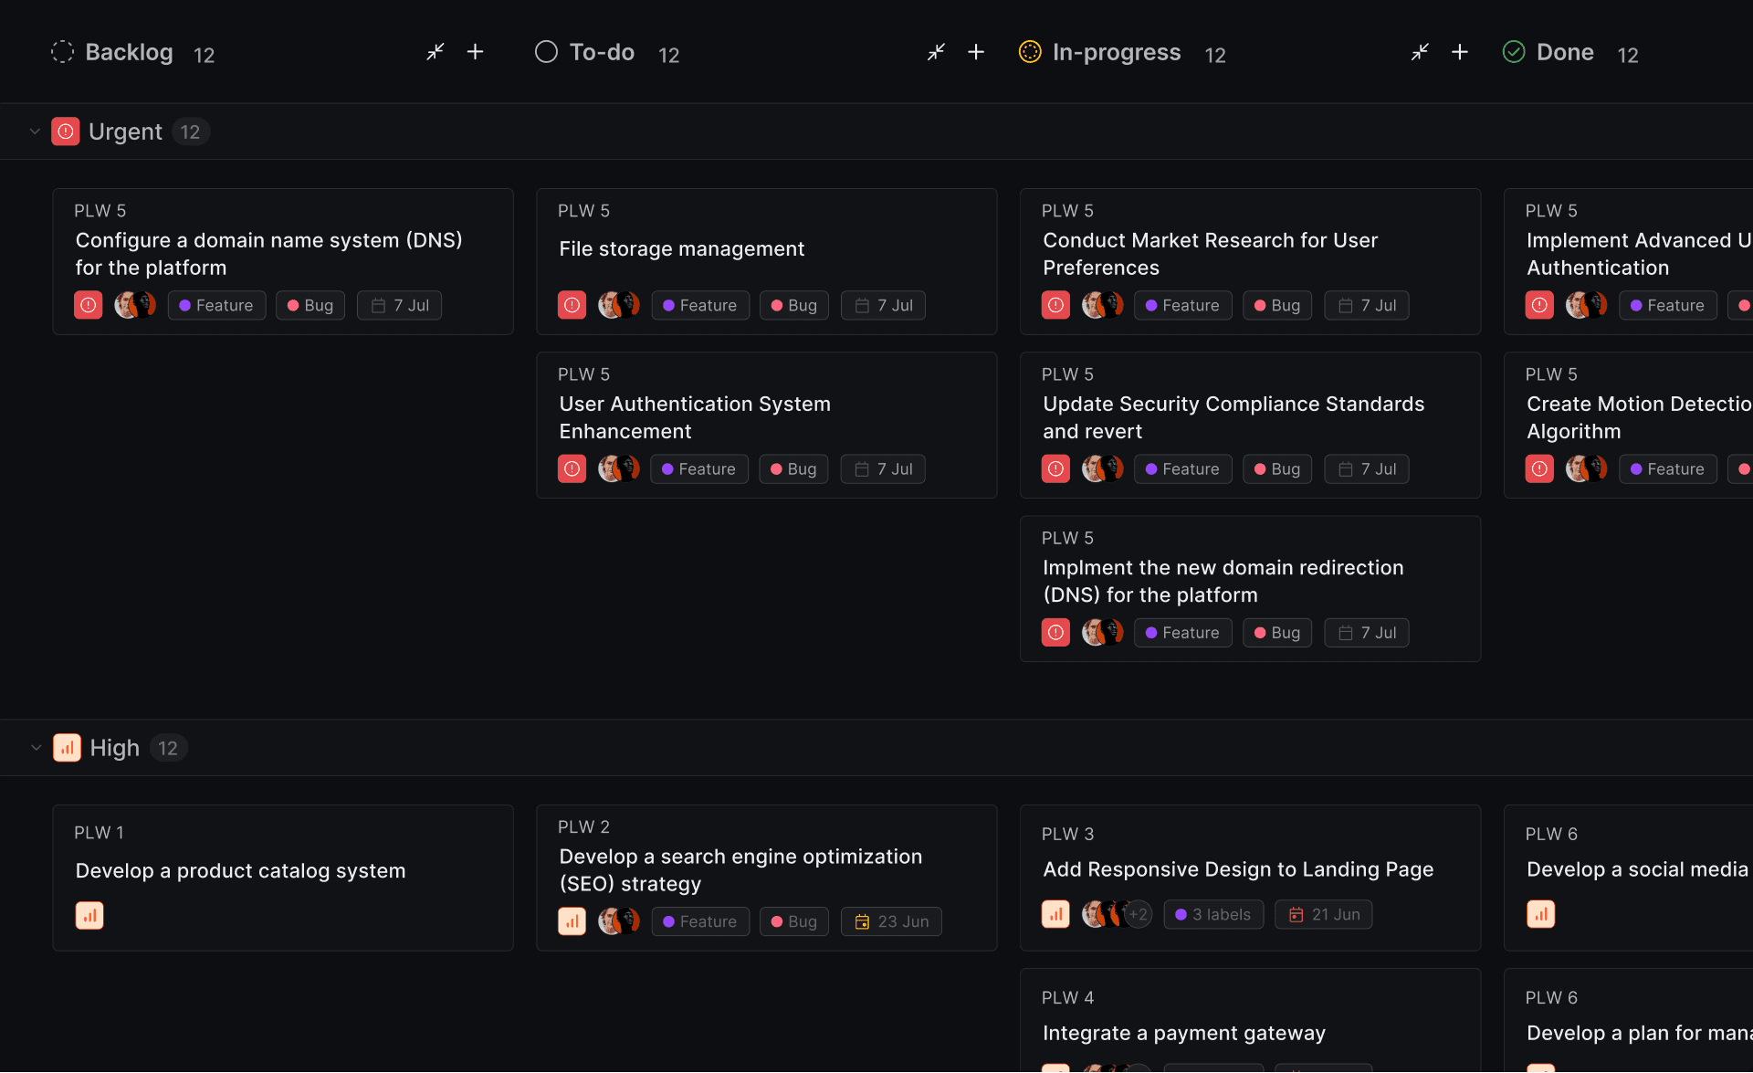Viewport: 1753px width, 1073px height.
Task: Collapse the Urgent priority group
Action: click(35, 131)
